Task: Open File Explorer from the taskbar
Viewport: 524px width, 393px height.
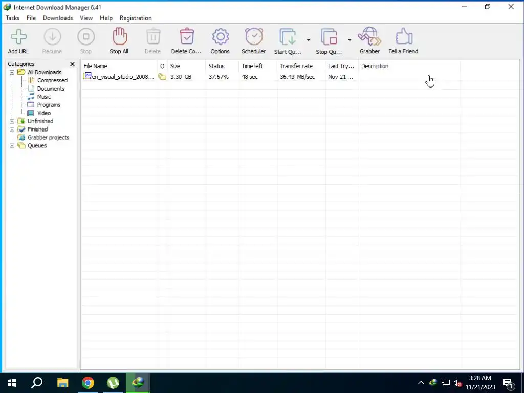Action: (62, 383)
